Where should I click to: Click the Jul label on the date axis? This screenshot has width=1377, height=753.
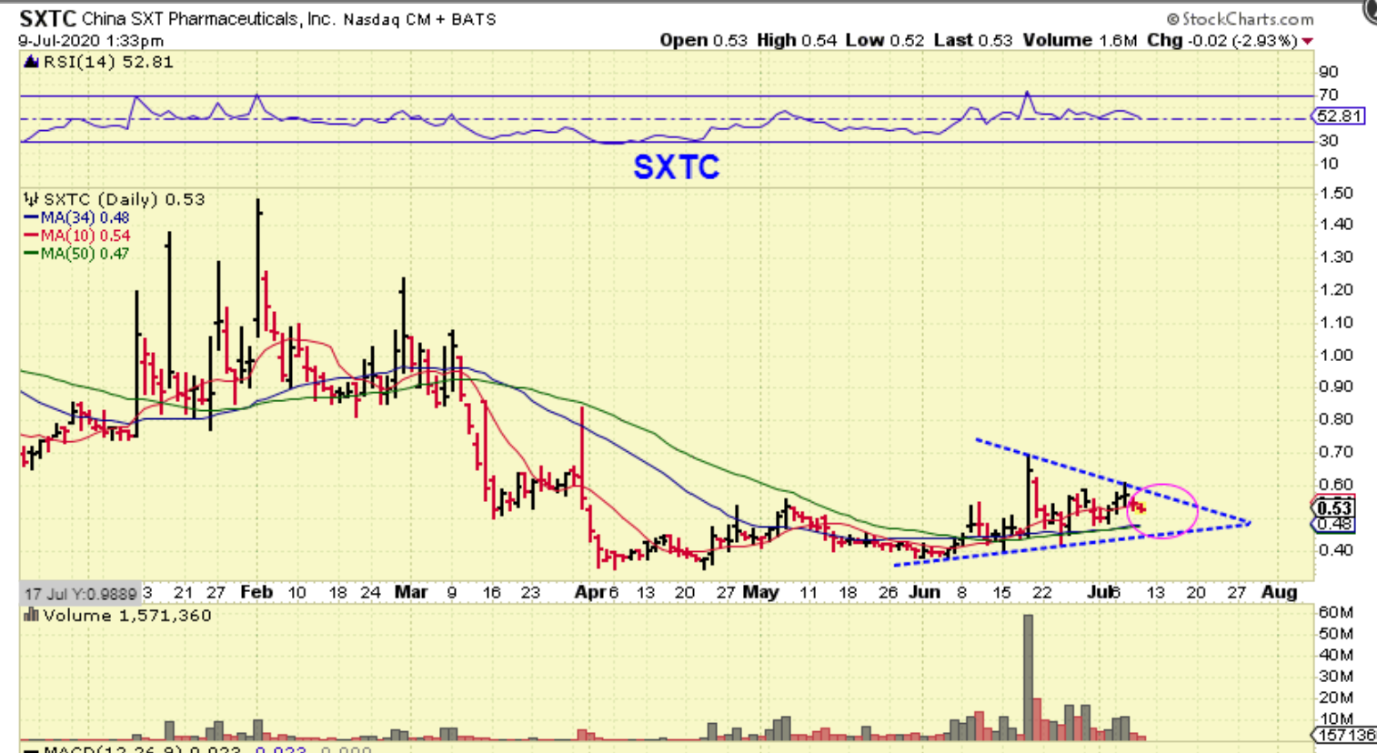coord(1099,592)
